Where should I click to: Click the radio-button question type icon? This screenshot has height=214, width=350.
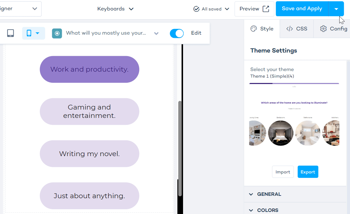coord(57,33)
